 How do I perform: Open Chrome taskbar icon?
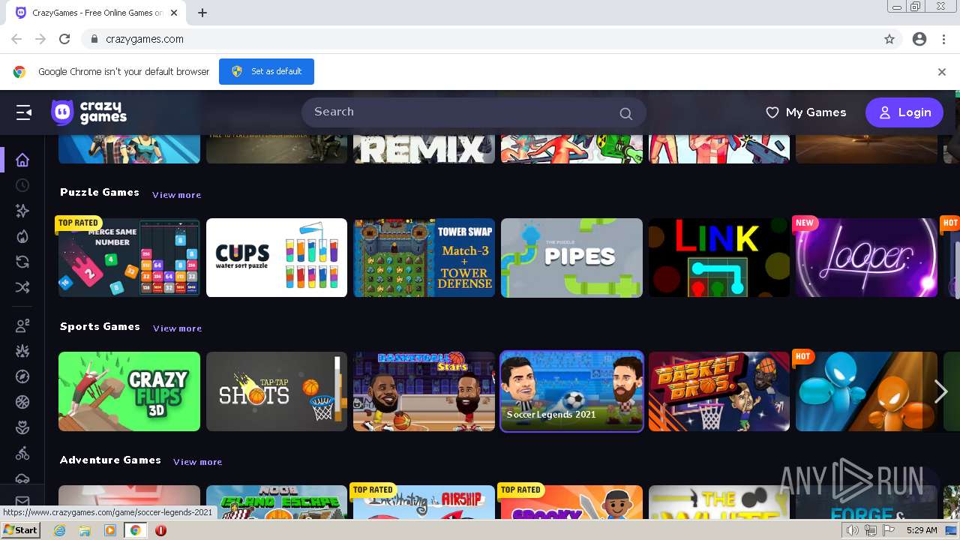coord(136,530)
